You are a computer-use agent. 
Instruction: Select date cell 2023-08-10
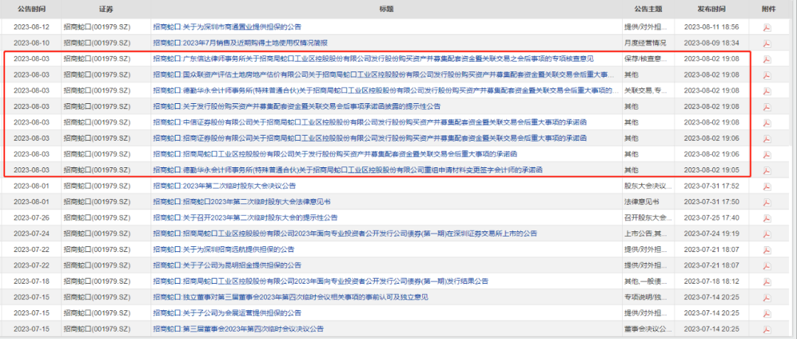click(x=32, y=43)
